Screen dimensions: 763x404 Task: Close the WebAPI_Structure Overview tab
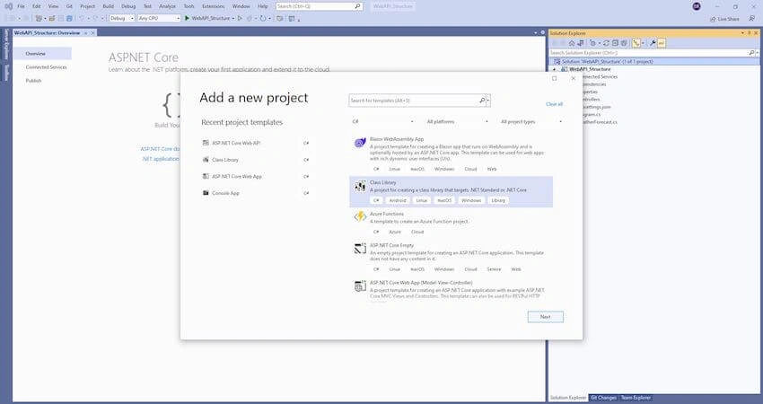pos(92,33)
